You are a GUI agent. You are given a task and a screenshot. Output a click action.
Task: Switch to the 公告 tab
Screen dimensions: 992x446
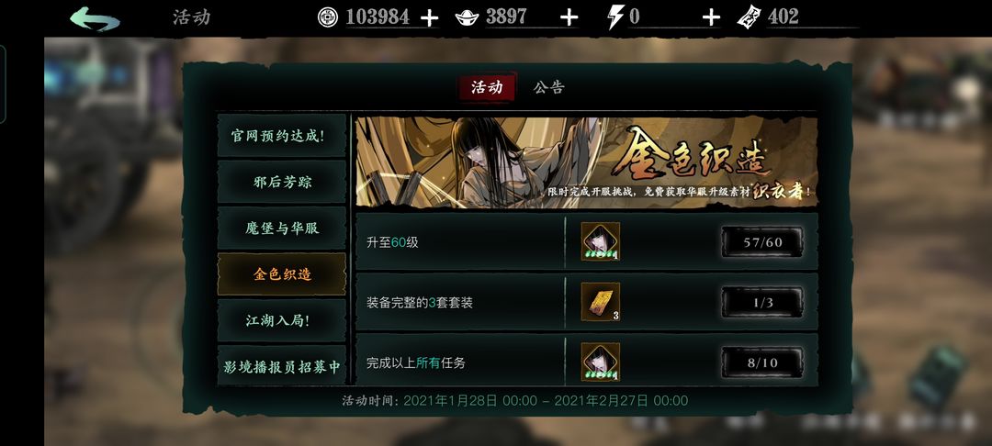(548, 87)
